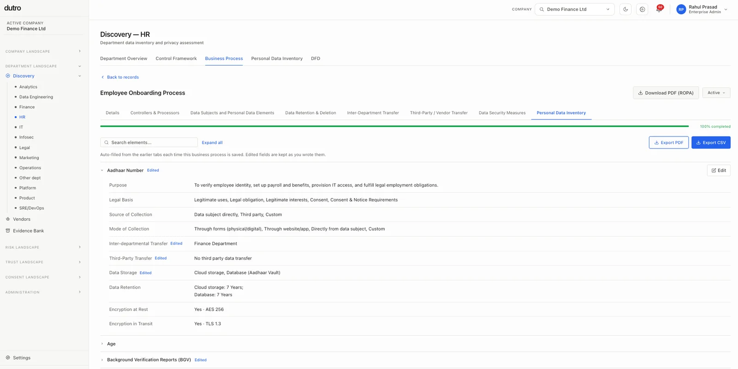
Task: Download PDF (ROPA) report
Action: coord(666,93)
